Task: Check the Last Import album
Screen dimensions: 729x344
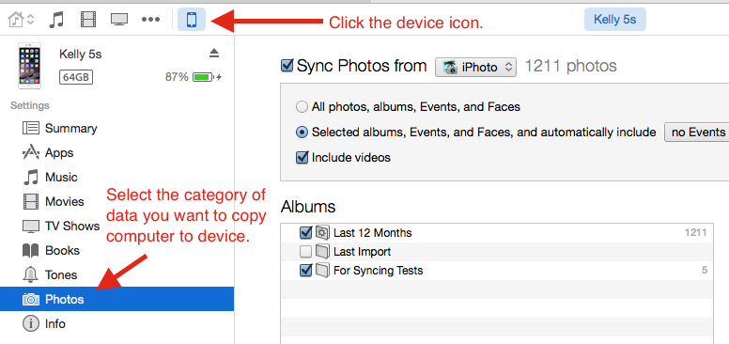Action: click(306, 252)
